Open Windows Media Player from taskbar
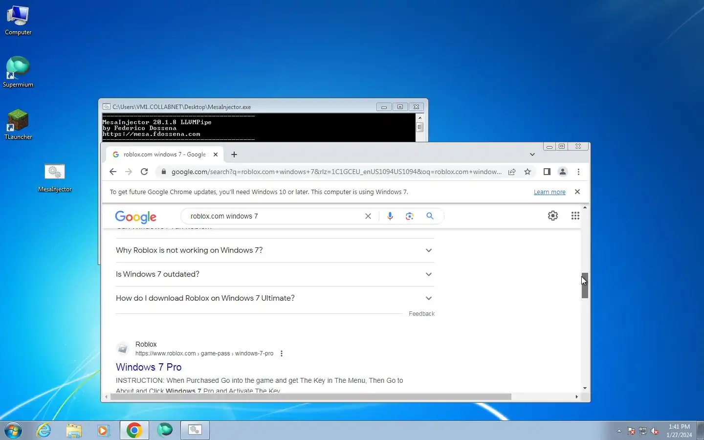This screenshot has width=704, height=440. point(103,430)
